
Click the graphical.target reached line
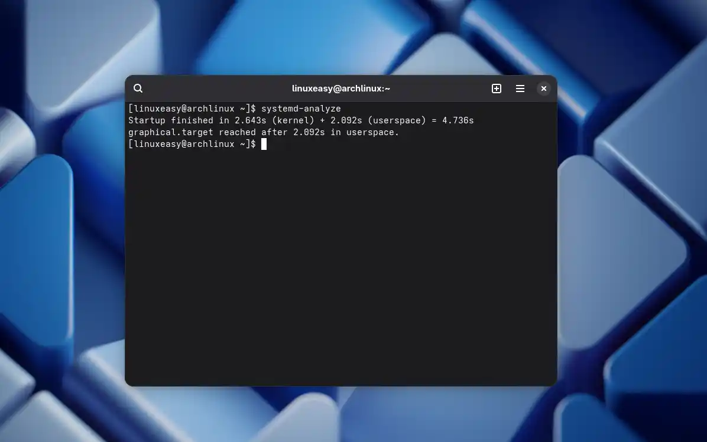[263, 132]
